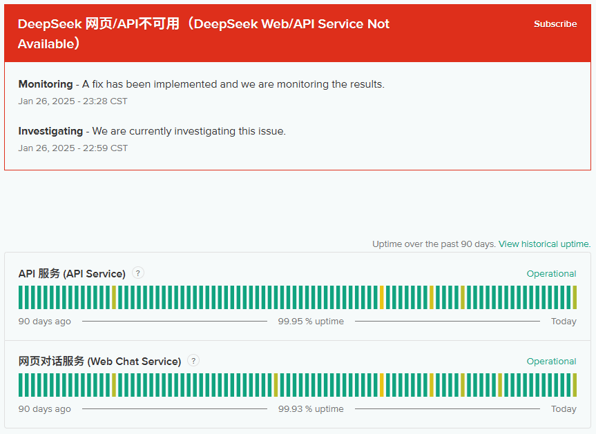Click the 'Monitoring' update label
596x434 pixels.
pos(46,84)
